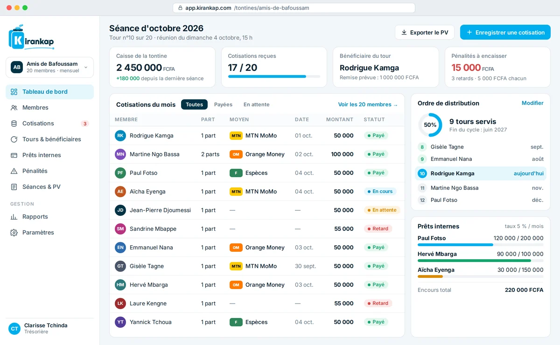Screen dimensions: 560x345
Task: Click Modifier in Ordre de distribution
Action: coord(532,103)
